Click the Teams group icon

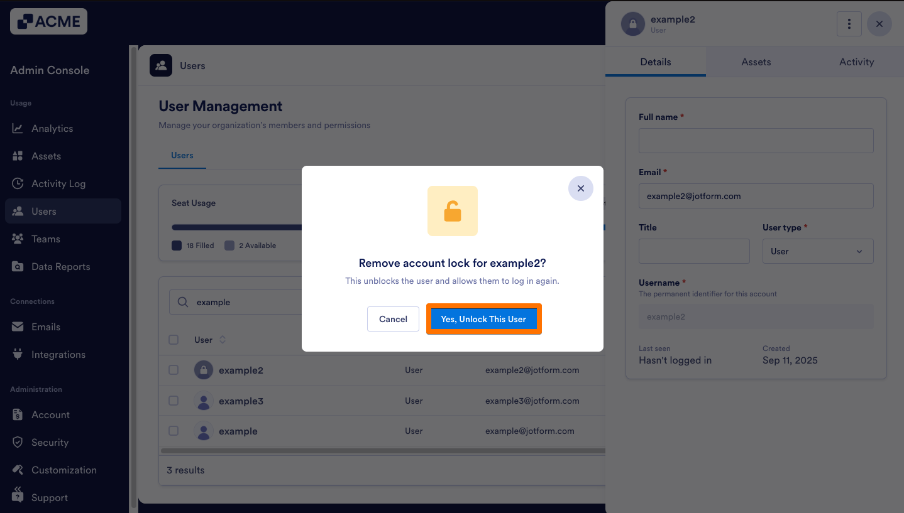point(18,239)
